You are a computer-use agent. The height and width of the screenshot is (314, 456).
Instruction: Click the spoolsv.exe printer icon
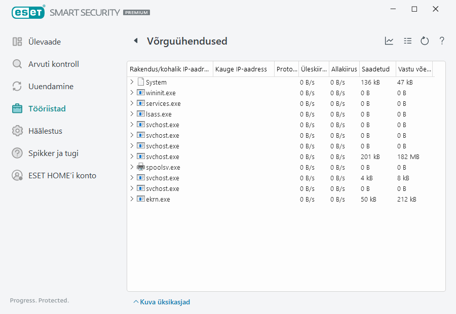click(141, 167)
